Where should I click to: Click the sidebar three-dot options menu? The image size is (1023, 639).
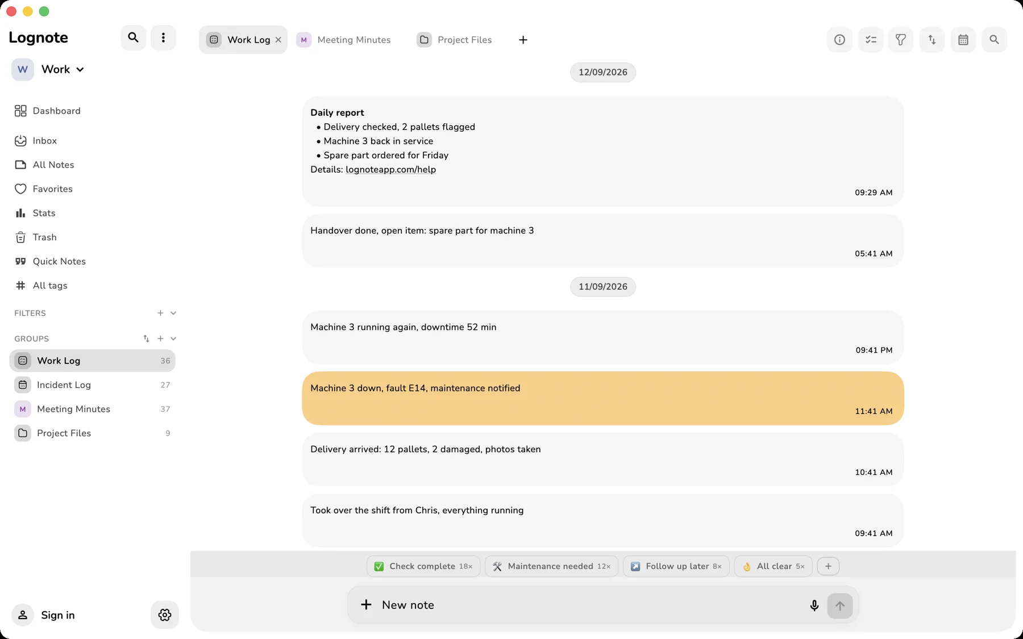(x=163, y=37)
